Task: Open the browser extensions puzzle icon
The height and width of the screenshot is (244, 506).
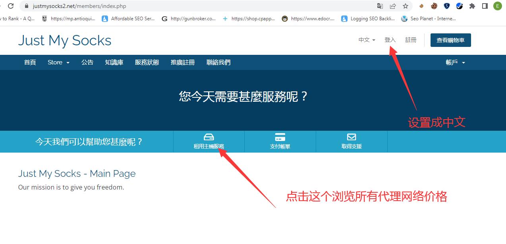Action: click(x=472, y=6)
